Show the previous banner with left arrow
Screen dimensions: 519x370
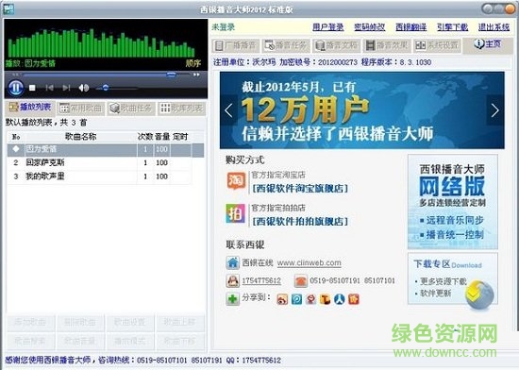pyautogui.click(x=228, y=110)
